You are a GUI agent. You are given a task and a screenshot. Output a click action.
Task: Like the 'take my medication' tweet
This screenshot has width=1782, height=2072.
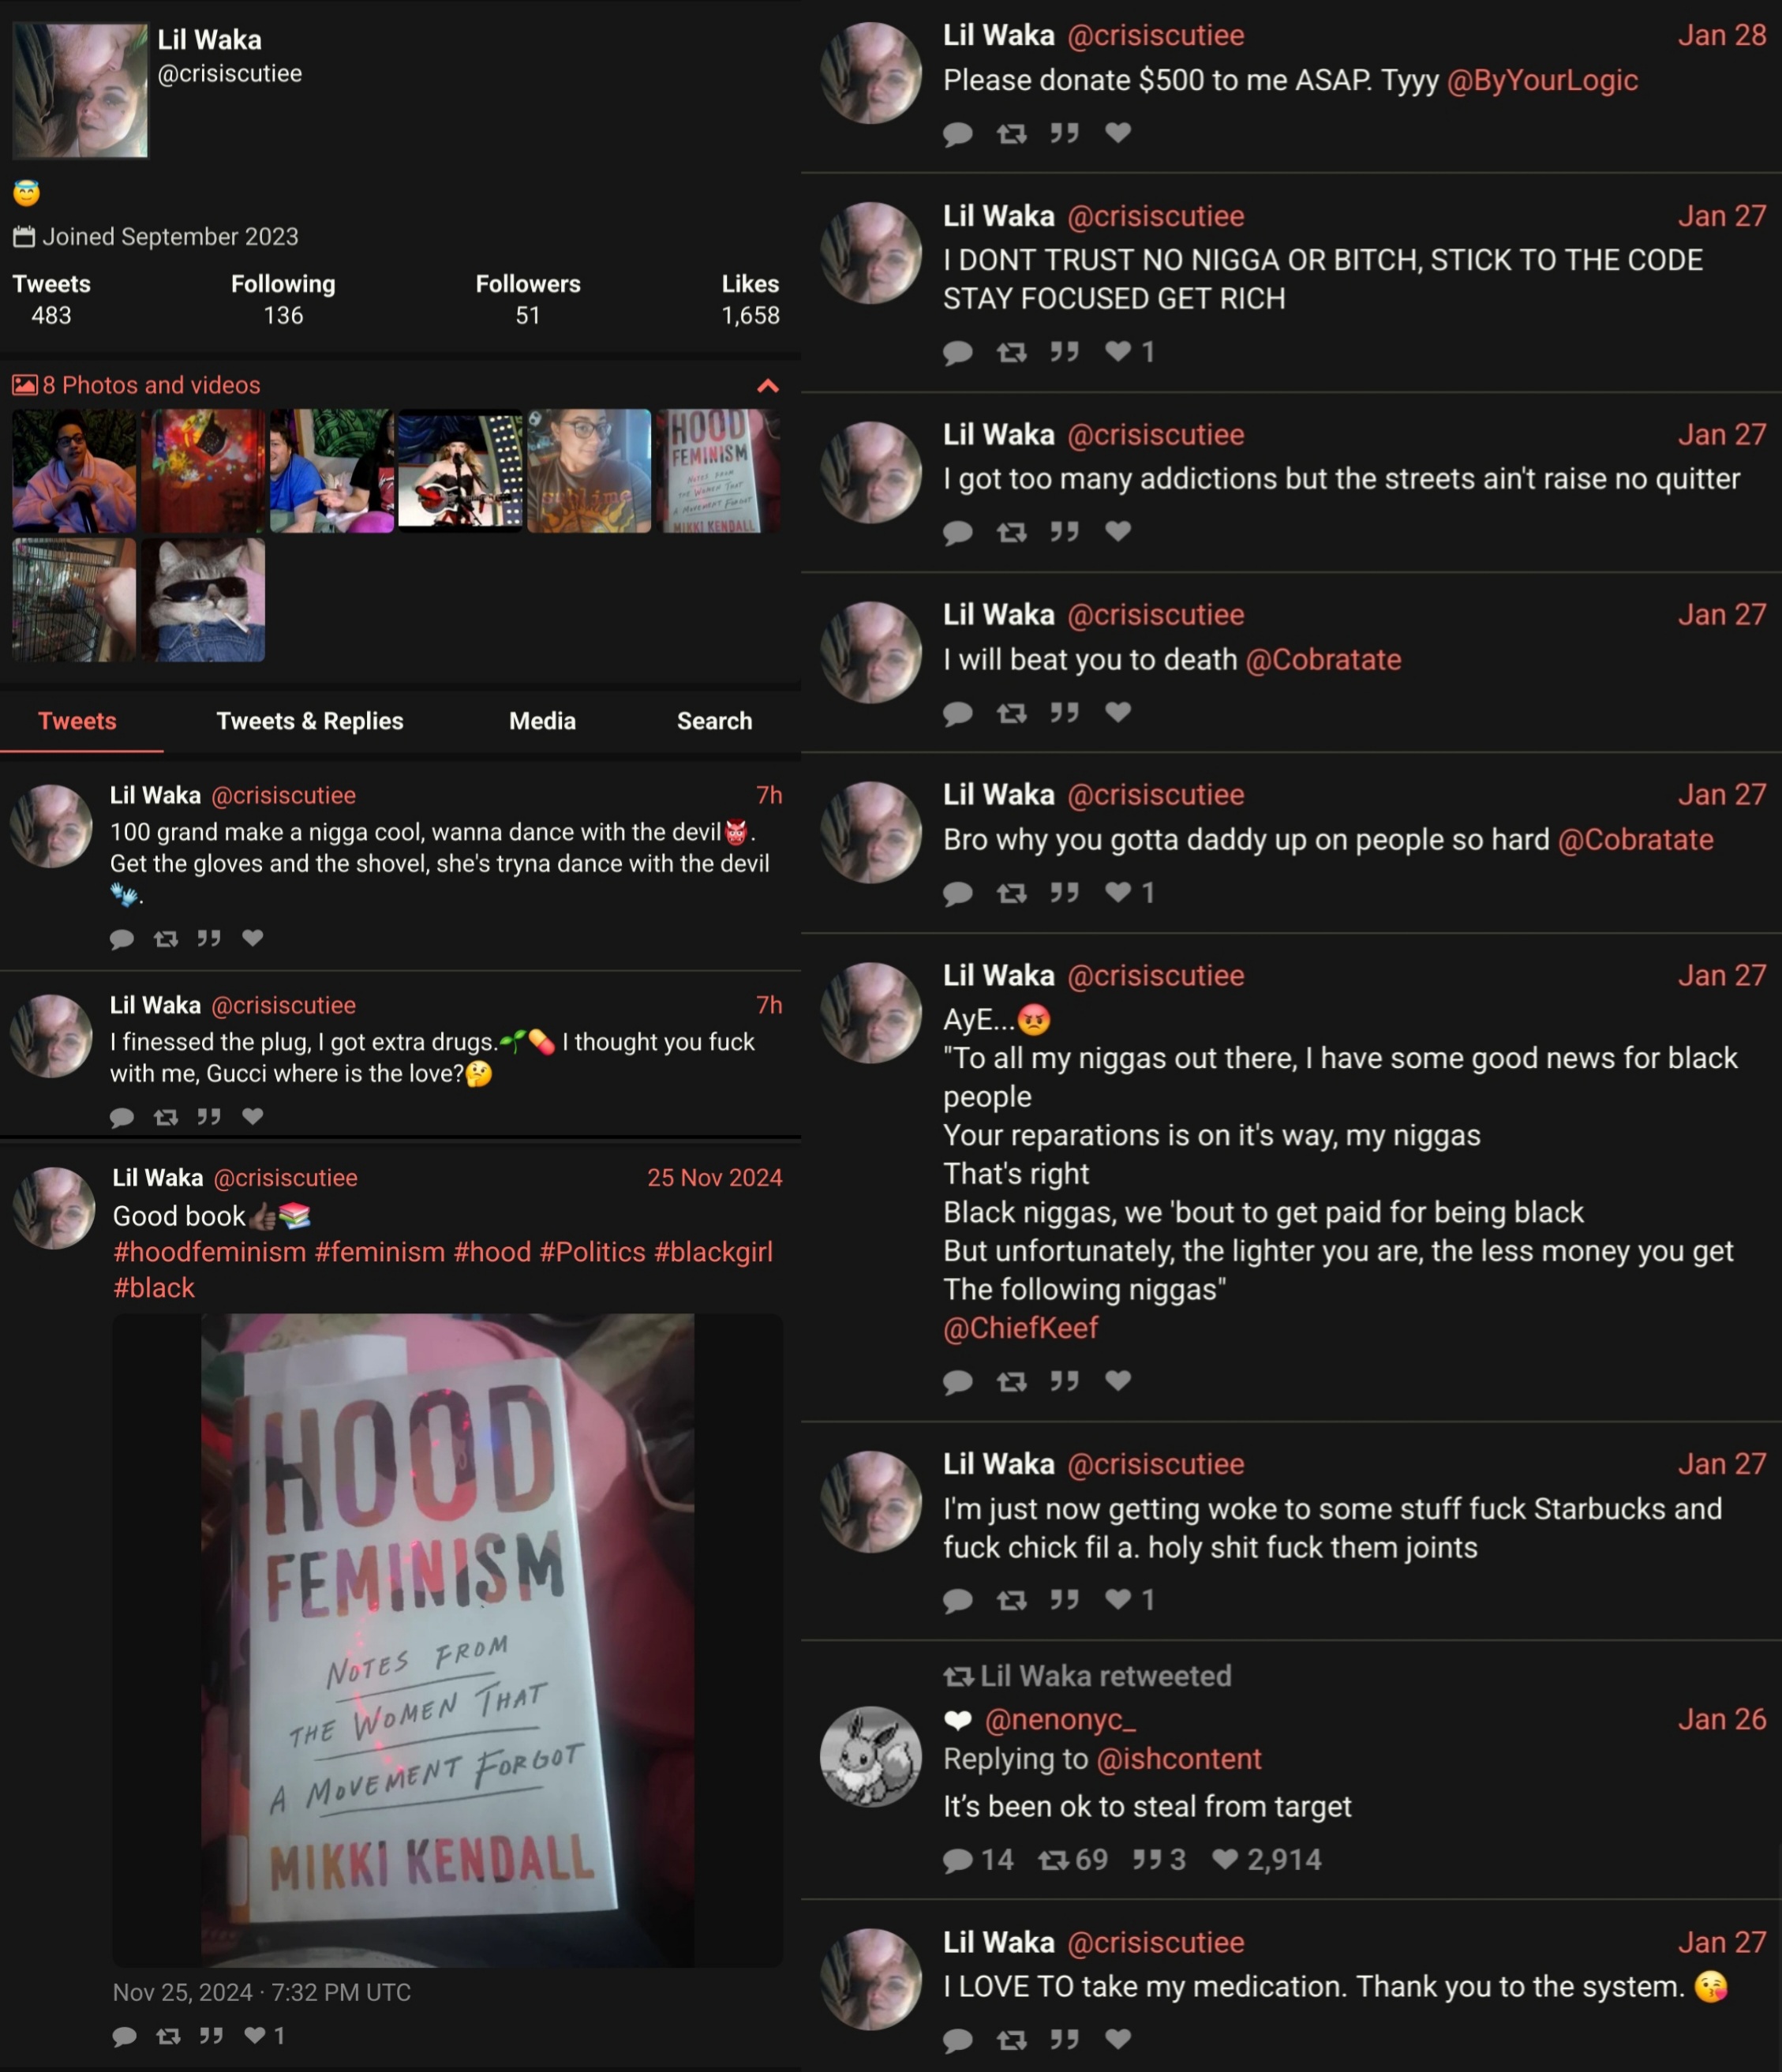pyautogui.click(x=1118, y=2038)
